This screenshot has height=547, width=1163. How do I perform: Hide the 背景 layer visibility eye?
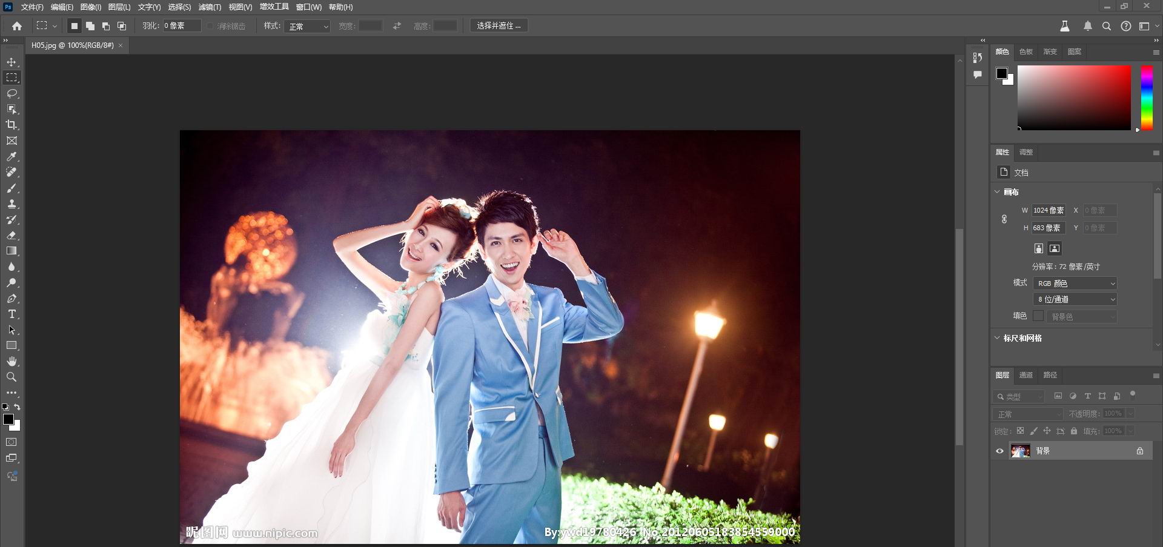point(999,451)
